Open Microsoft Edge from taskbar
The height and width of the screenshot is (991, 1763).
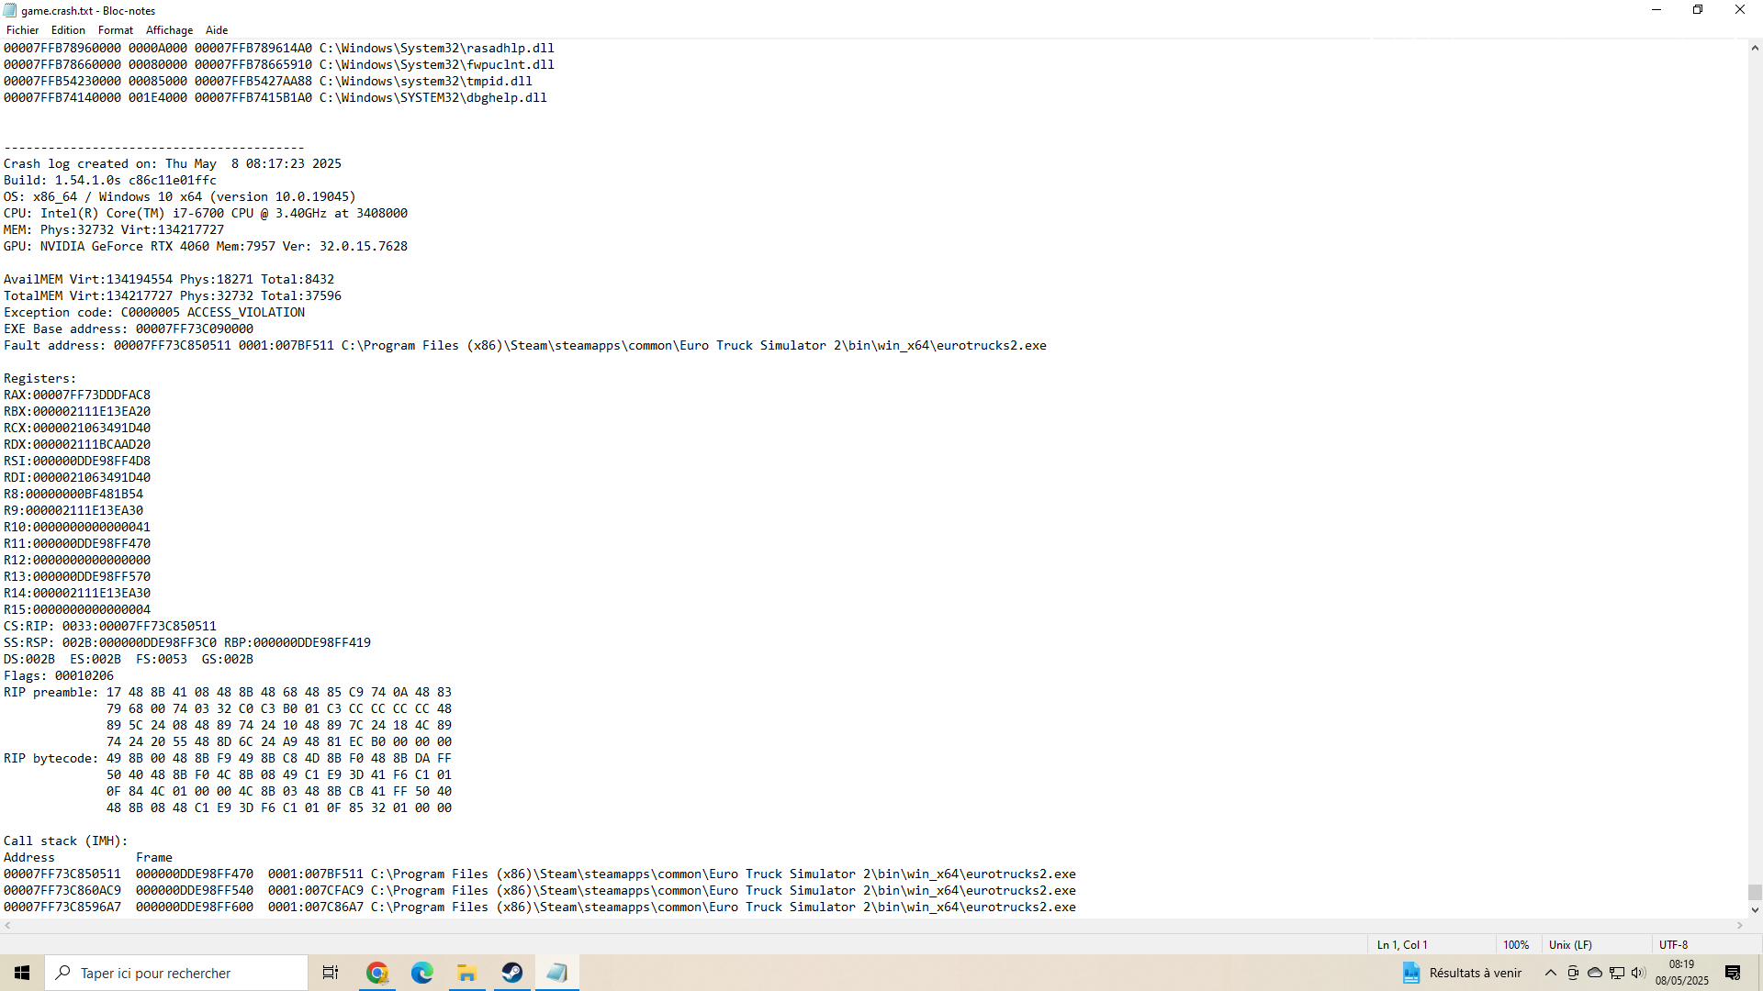point(421,973)
